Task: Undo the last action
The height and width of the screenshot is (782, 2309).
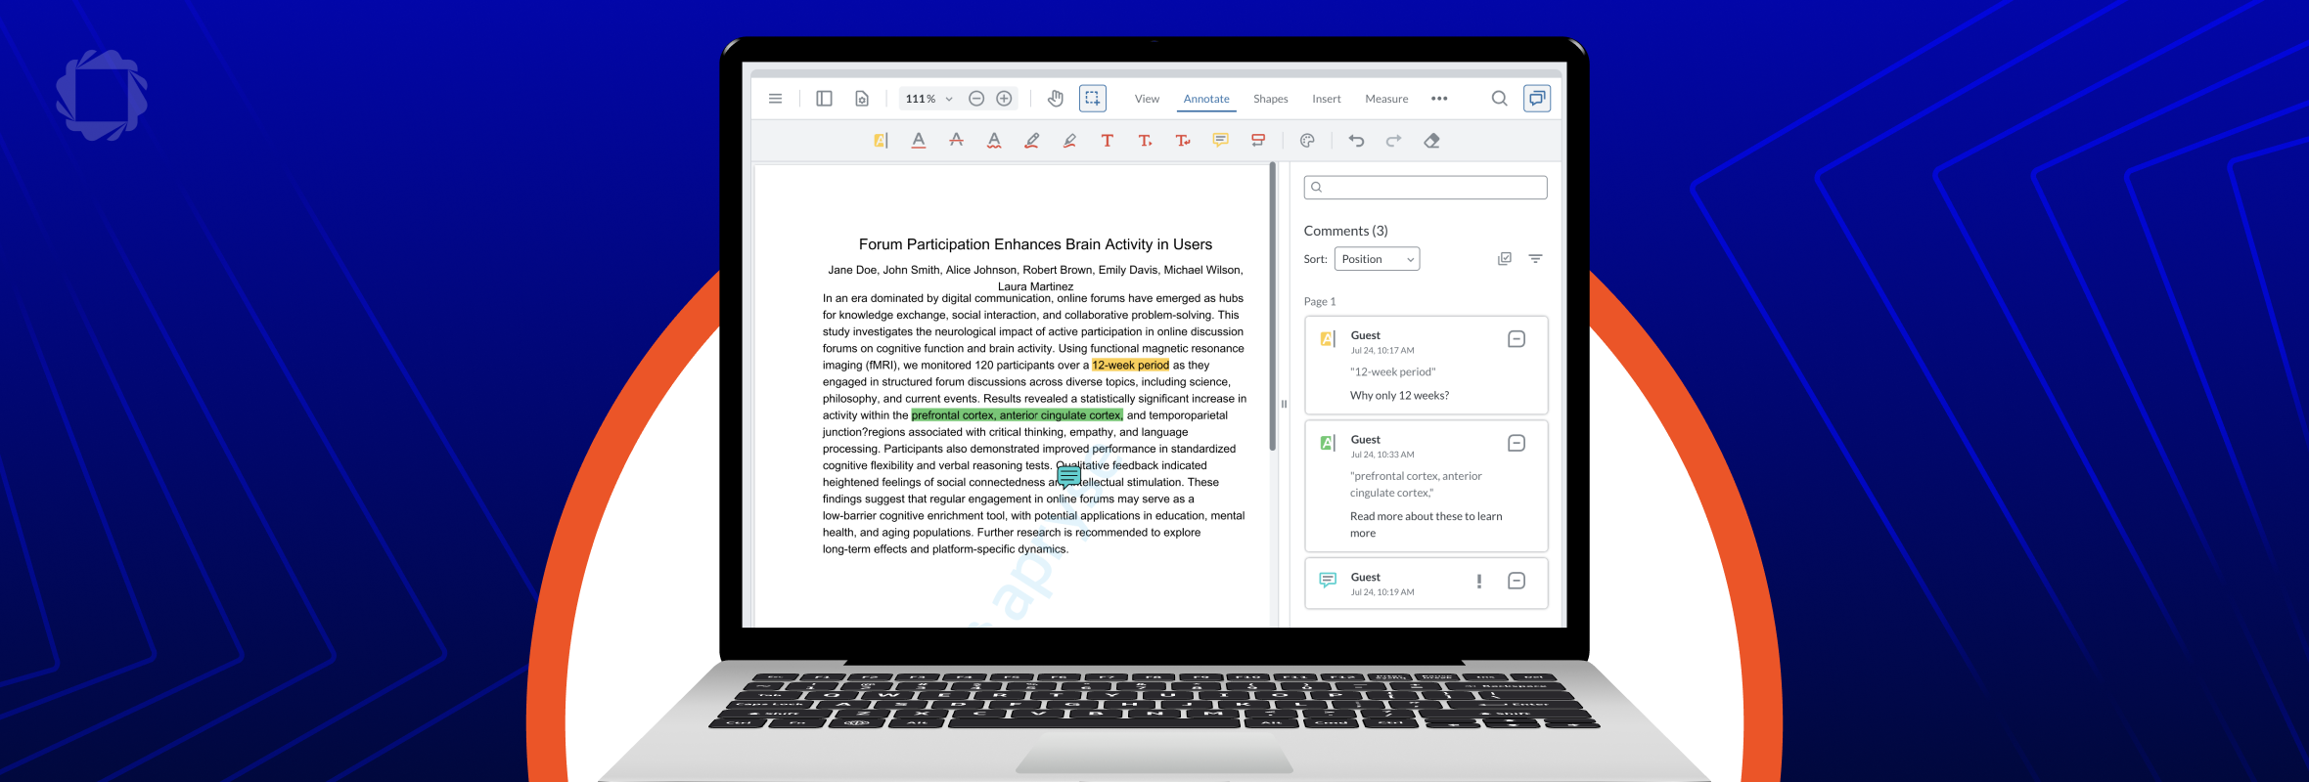Action: tap(1356, 141)
